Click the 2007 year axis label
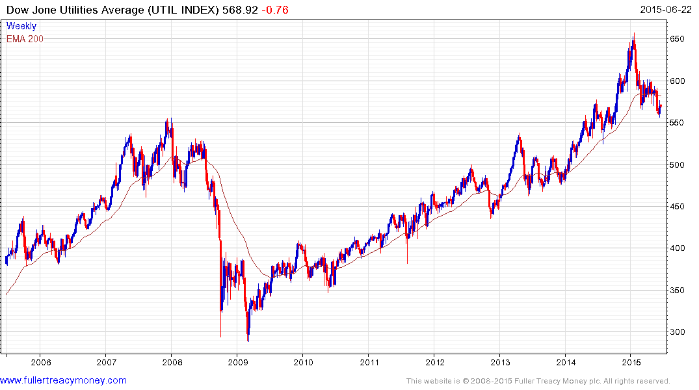This screenshot has width=699, height=390. pyautogui.click(x=107, y=362)
